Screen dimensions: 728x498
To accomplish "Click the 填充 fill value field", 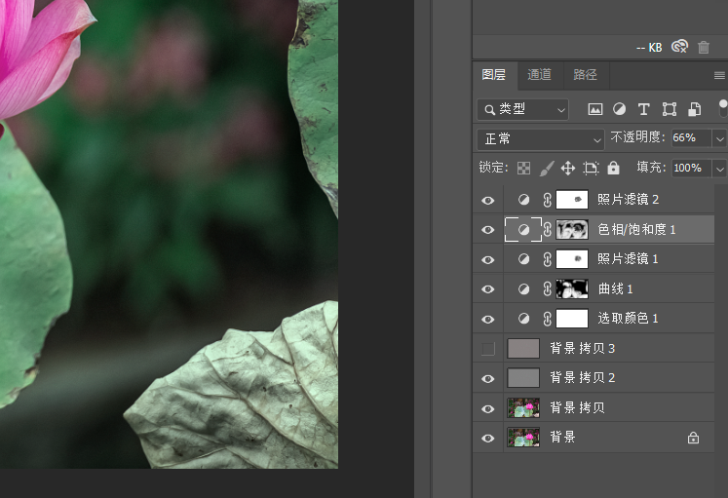I will [x=687, y=168].
